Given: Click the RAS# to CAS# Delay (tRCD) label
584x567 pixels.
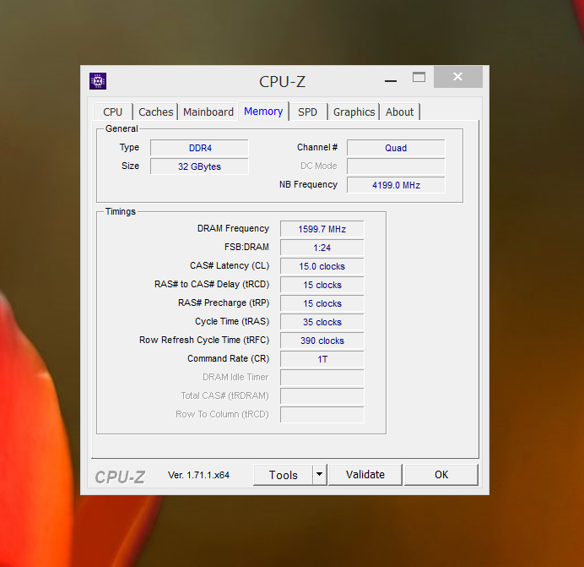Looking at the screenshot, I should tap(212, 284).
